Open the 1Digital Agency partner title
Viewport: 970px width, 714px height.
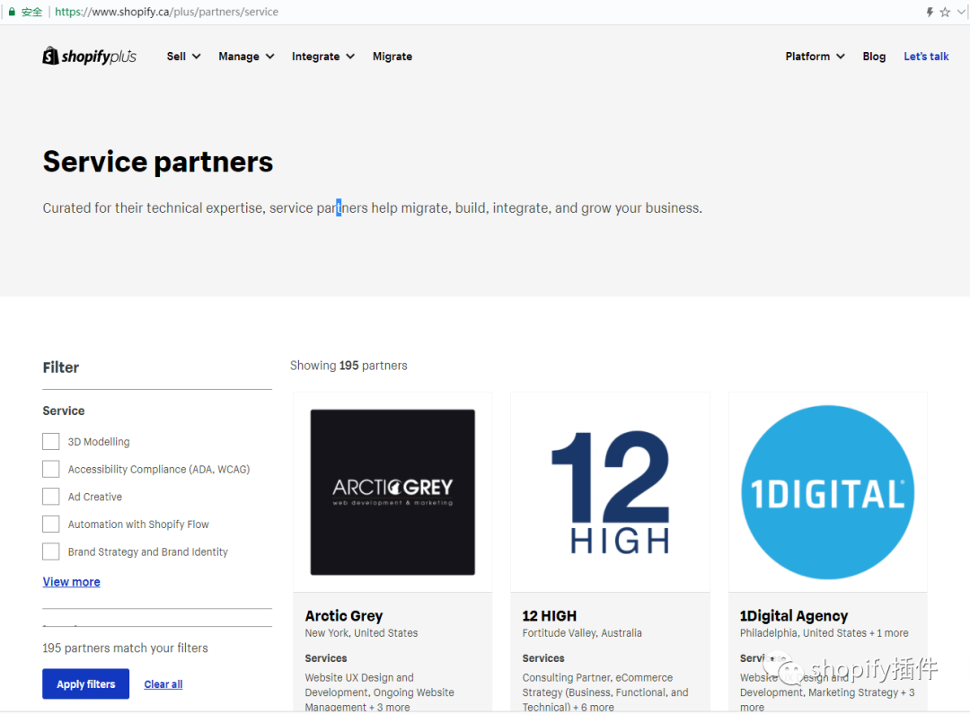tap(794, 615)
